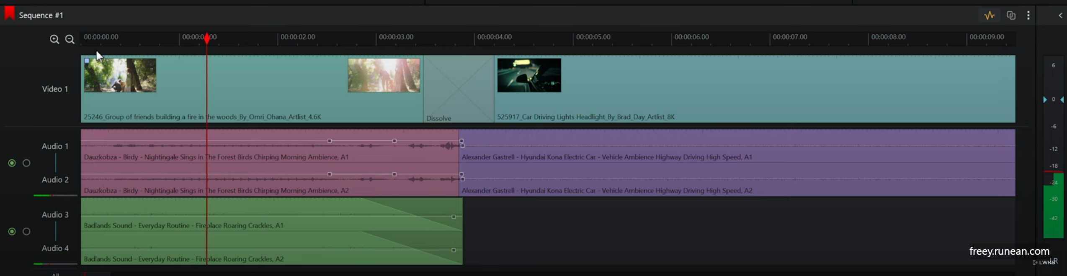Select the Audio 1 track label
The width and height of the screenshot is (1067, 276).
tap(55, 146)
